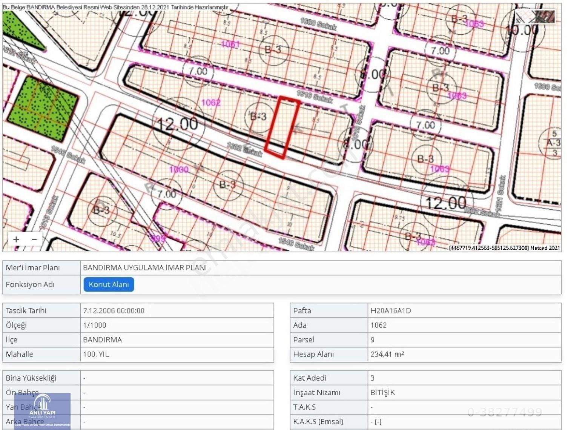Image resolution: width=568 pixels, height=430 pixels.
Task: Select the Ada value 1062 in table
Action: (378, 325)
